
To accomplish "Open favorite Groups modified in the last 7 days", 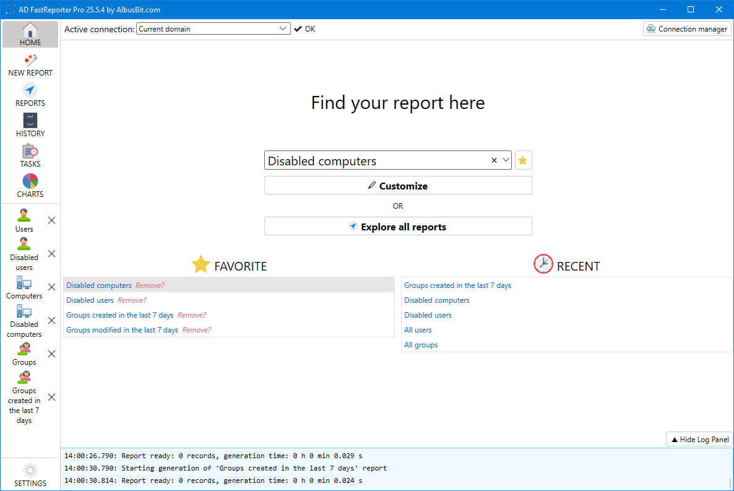I will (x=122, y=330).
